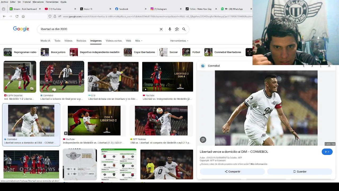Filter by Reprograman rubio chip
Viewport: 339px width, 191px height.
[x=21, y=52]
